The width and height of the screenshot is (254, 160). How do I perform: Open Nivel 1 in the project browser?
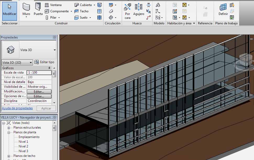tap(23, 142)
